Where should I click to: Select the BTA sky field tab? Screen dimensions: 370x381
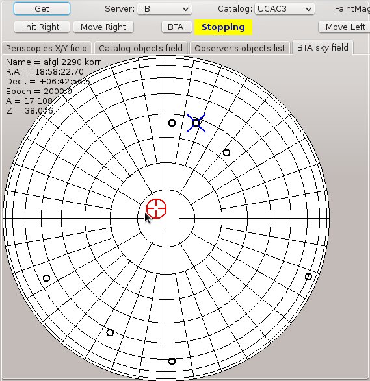point(323,47)
